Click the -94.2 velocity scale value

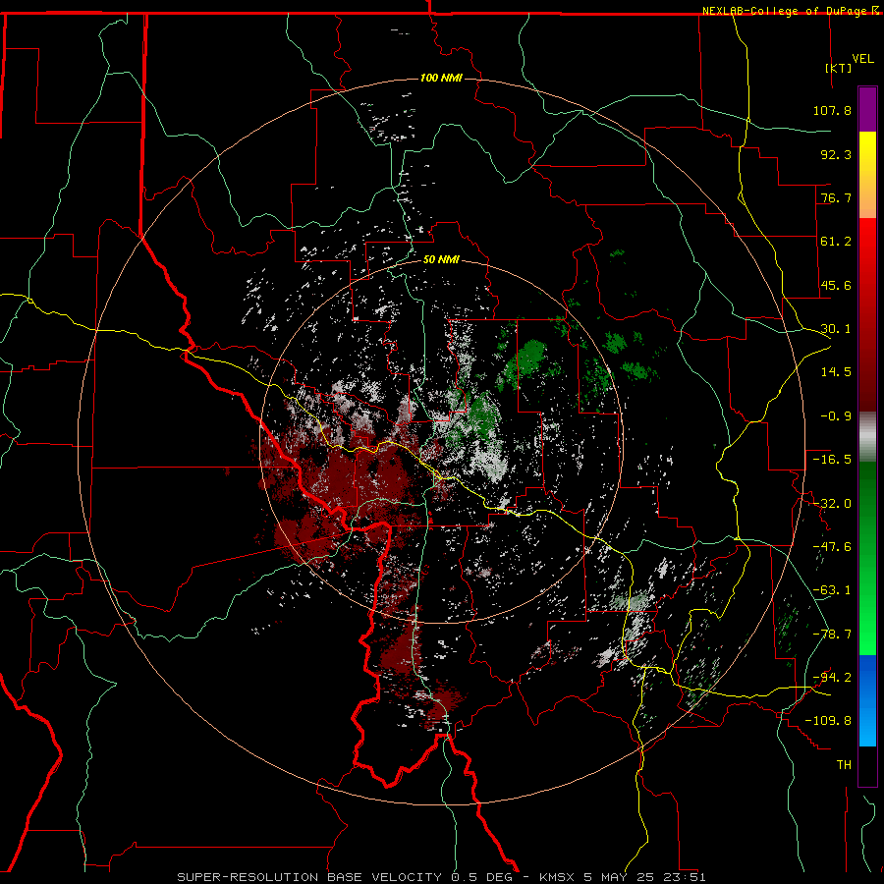pos(832,678)
